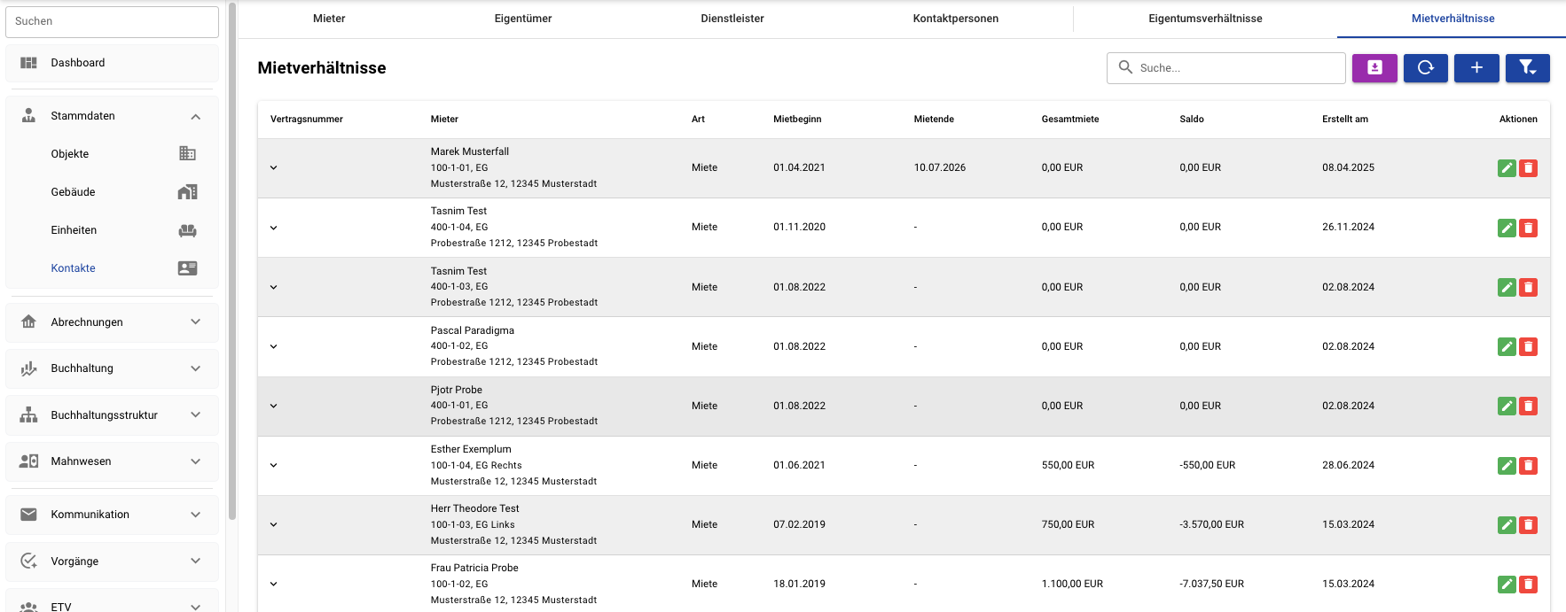The width and height of the screenshot is (1566, 612).
Task: Click the plus icon to add Mietverhältnis
Action: (x=1476, y=68)
